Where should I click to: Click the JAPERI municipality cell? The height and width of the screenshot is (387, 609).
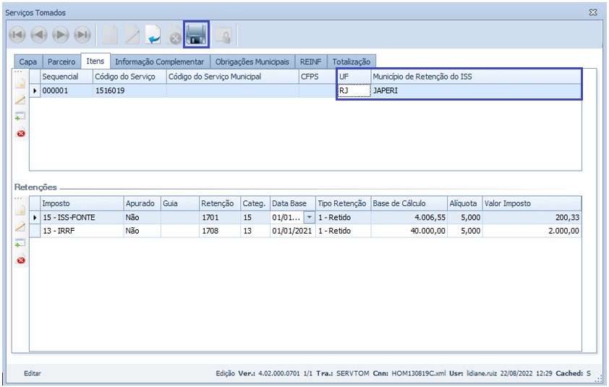(475, 91)
